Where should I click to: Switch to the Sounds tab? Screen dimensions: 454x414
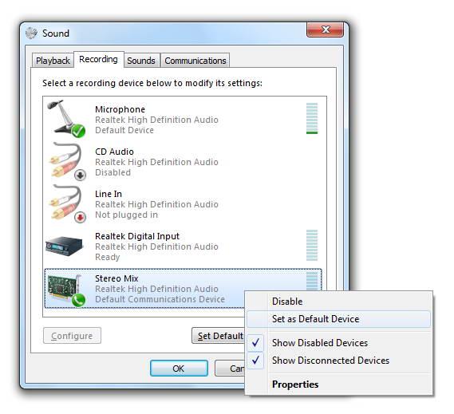[141, 61]
